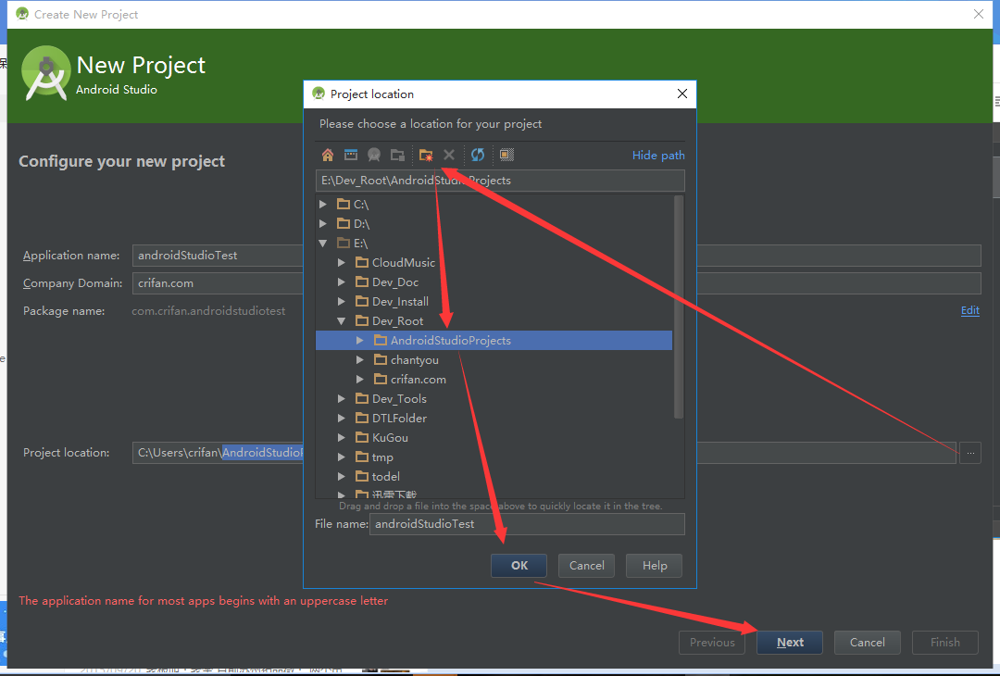Open the browse (...) button for location
The height and width of the screenshot is (676, 1000).
point(970,453)
